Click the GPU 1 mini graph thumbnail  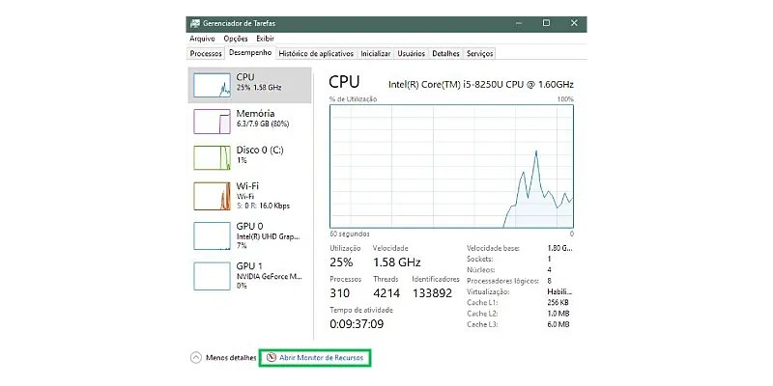(x=212, y=276)
